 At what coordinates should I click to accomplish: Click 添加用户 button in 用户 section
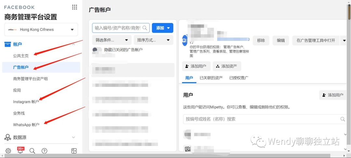[333, 95]
